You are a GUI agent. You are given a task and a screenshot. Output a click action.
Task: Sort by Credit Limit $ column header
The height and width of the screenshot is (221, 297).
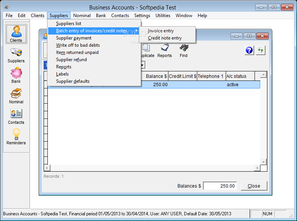[182, 76]
